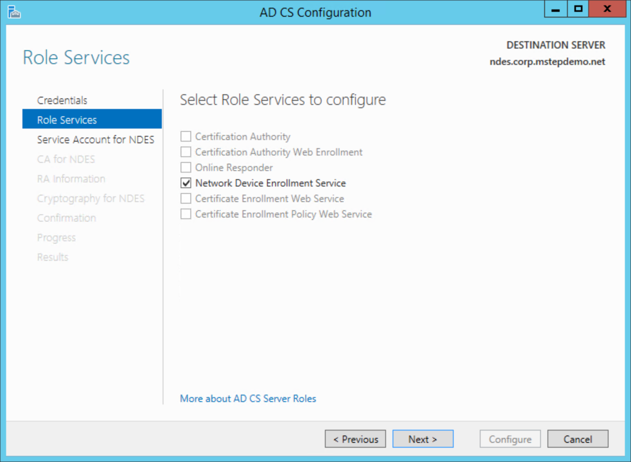Select the CA for NDES step

[x=66, y=159]
